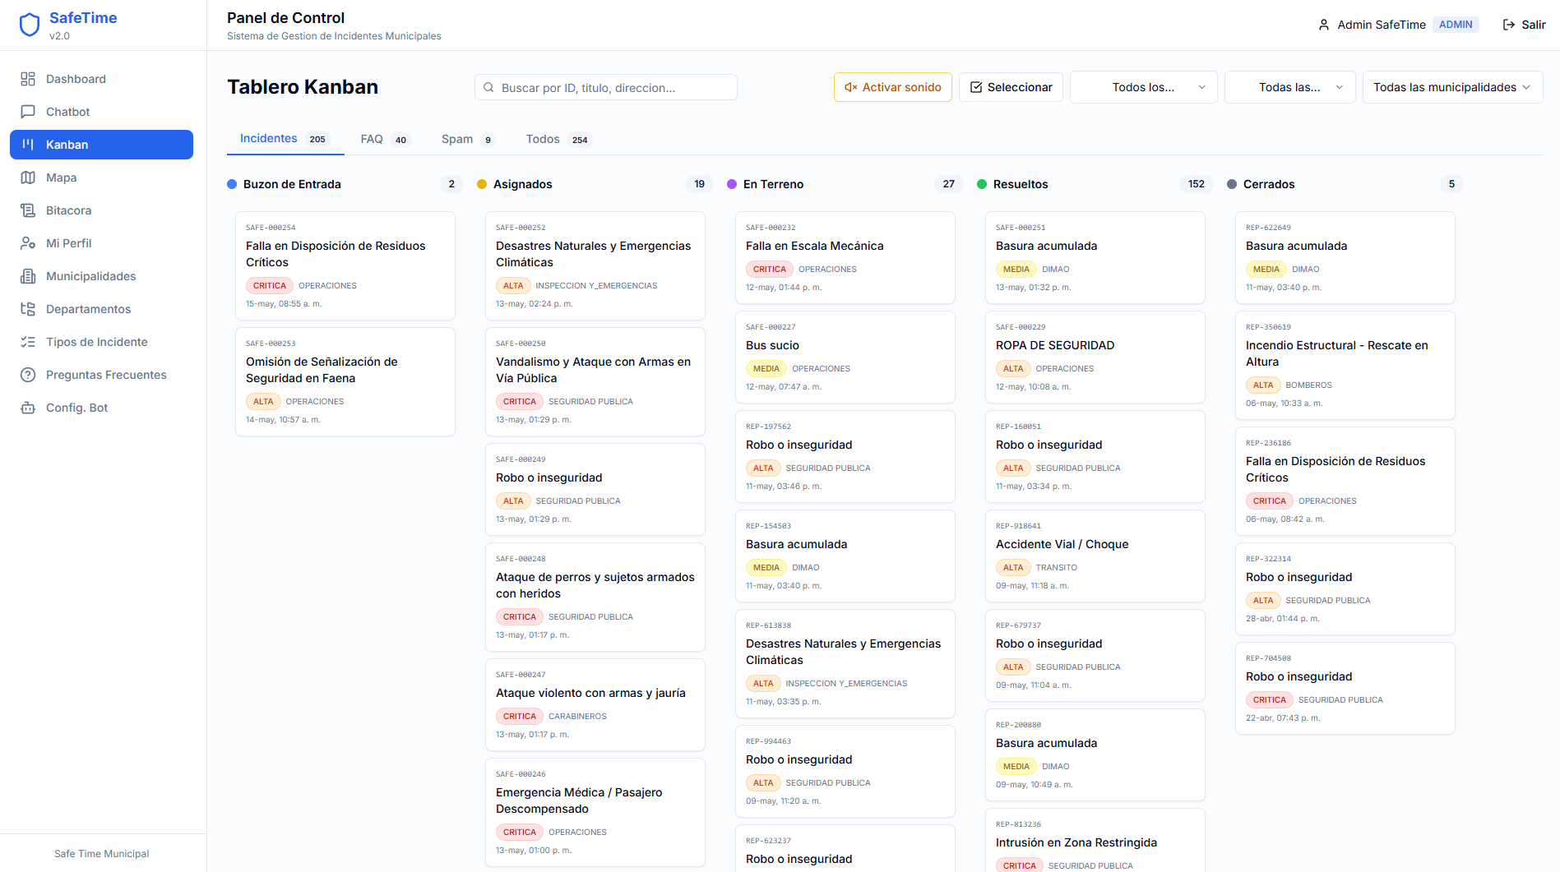Click 'Safe Time Municipal' footer text
1560x872 pixels.
point(102,854)
